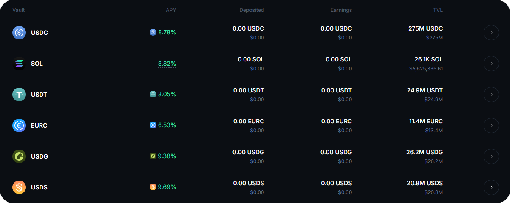Click the USDC vault coin icon
510x203 pixels.
point(19,33)
